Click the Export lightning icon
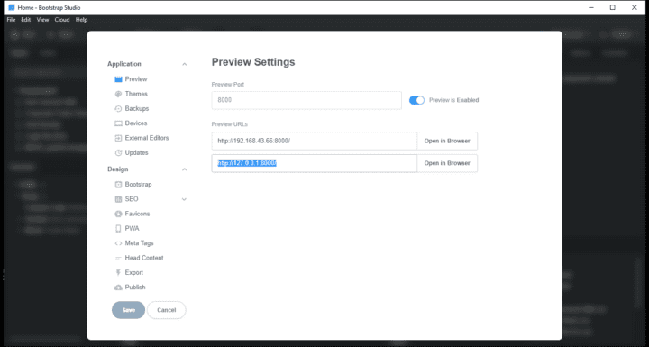Image resolution: width=649 pixels, height=347 pixels. [118, 272]
